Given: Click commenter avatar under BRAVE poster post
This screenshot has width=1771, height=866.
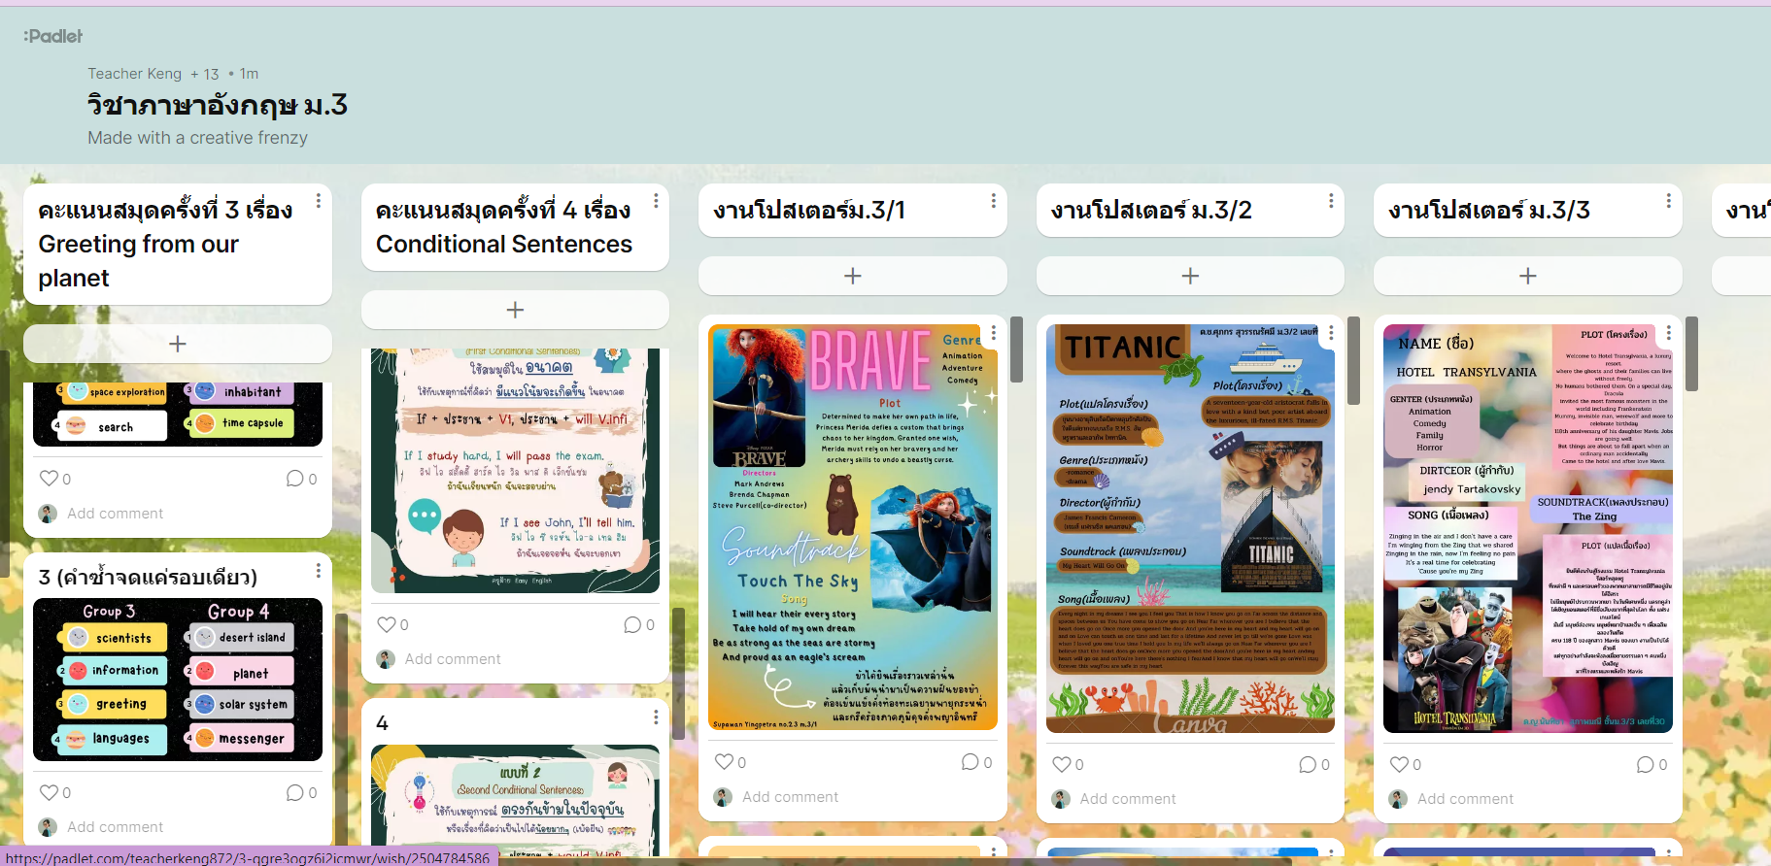Looking at the screenshot, I should click(723, 797).
